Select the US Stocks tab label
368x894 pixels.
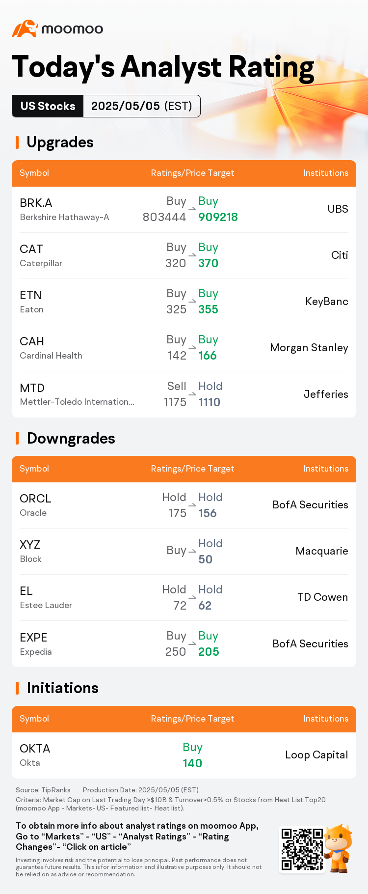[x=48, y=106]
